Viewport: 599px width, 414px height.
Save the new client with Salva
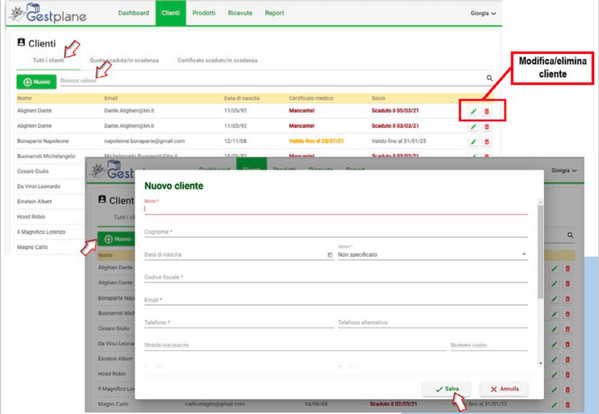[x=447, y=389]
